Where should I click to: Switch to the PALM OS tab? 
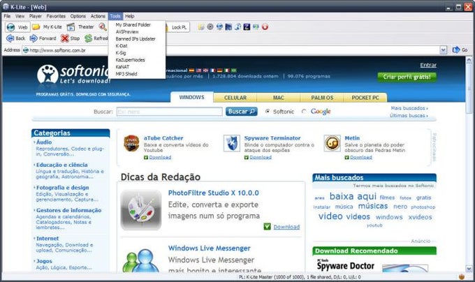tap(322, 98)
